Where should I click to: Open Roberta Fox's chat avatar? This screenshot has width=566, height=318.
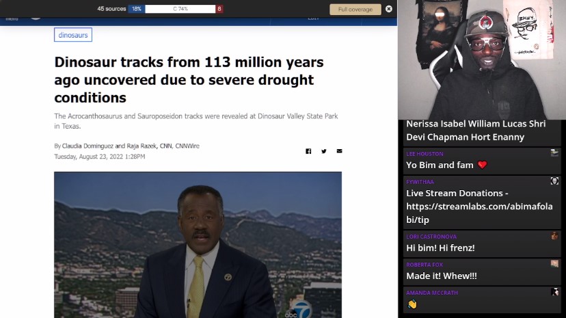pyautogui.click(x=554, y=264)
